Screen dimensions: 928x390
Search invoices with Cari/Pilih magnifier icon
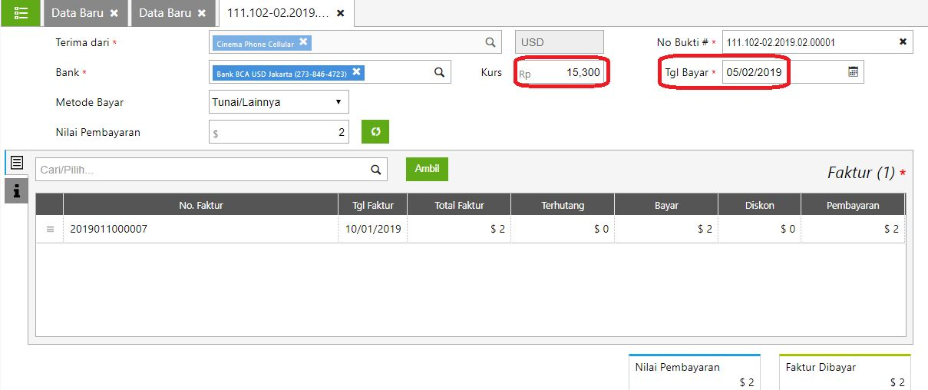pos(376,170)
